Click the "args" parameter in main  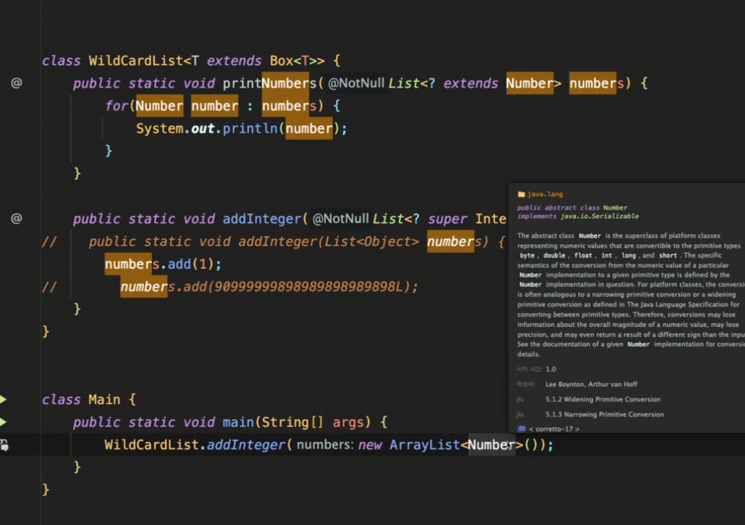click(x=348, y=422)
